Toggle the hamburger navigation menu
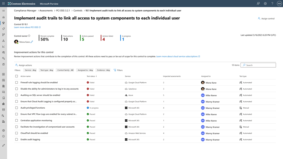This screenshot has height=159, width=283. [3, 11]
